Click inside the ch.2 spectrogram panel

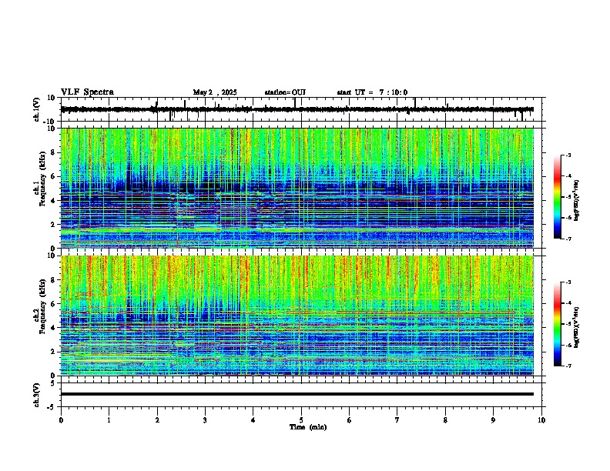tap(297, 316)
